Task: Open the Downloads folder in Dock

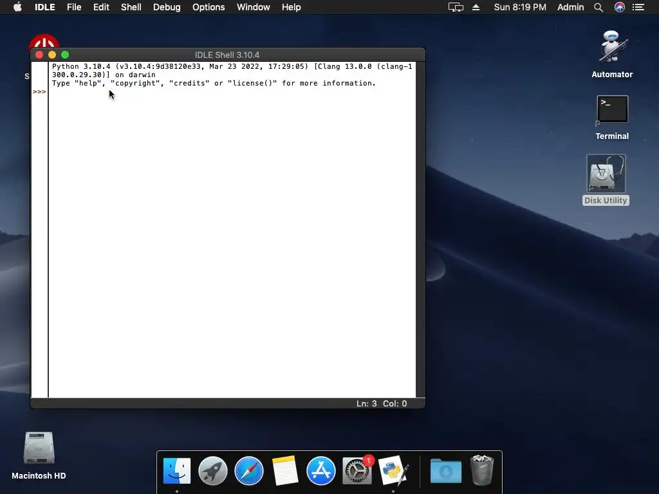Action: click(x=446, y=470)
